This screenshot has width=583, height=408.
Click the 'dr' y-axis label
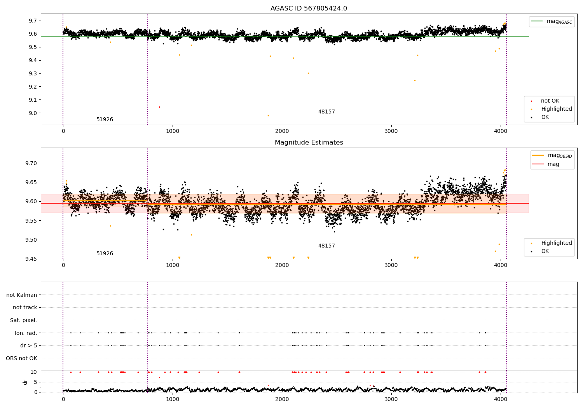(25, 382)
